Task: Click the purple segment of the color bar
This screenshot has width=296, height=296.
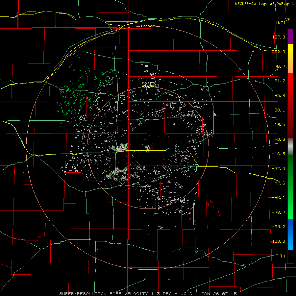Action: (290, 37)
